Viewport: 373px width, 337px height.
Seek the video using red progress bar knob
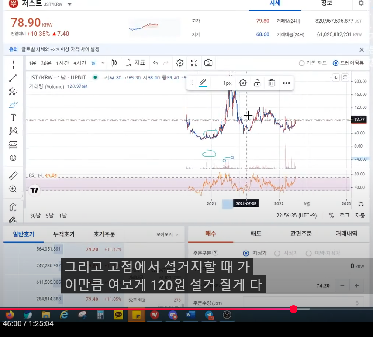click(x=294, y=309)
